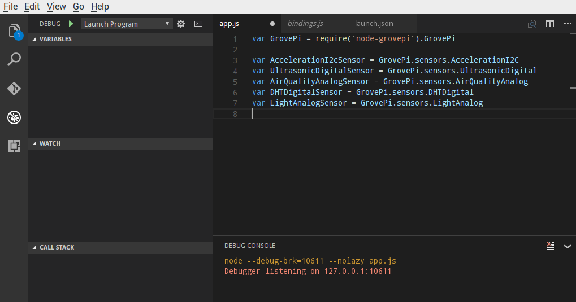Open the Extensions view icon
Screen dimensions: 576x302
14,146
